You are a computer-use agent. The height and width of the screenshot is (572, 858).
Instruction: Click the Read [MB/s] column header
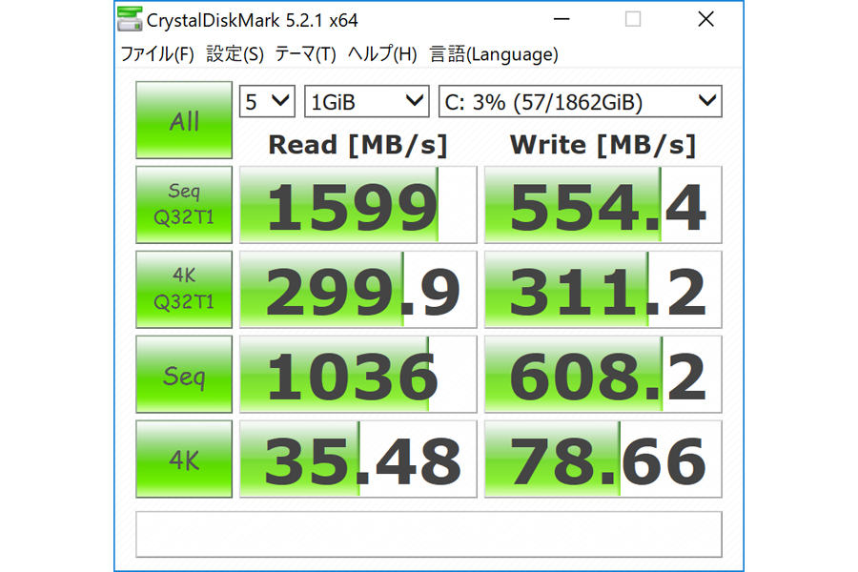pos(357,145)
